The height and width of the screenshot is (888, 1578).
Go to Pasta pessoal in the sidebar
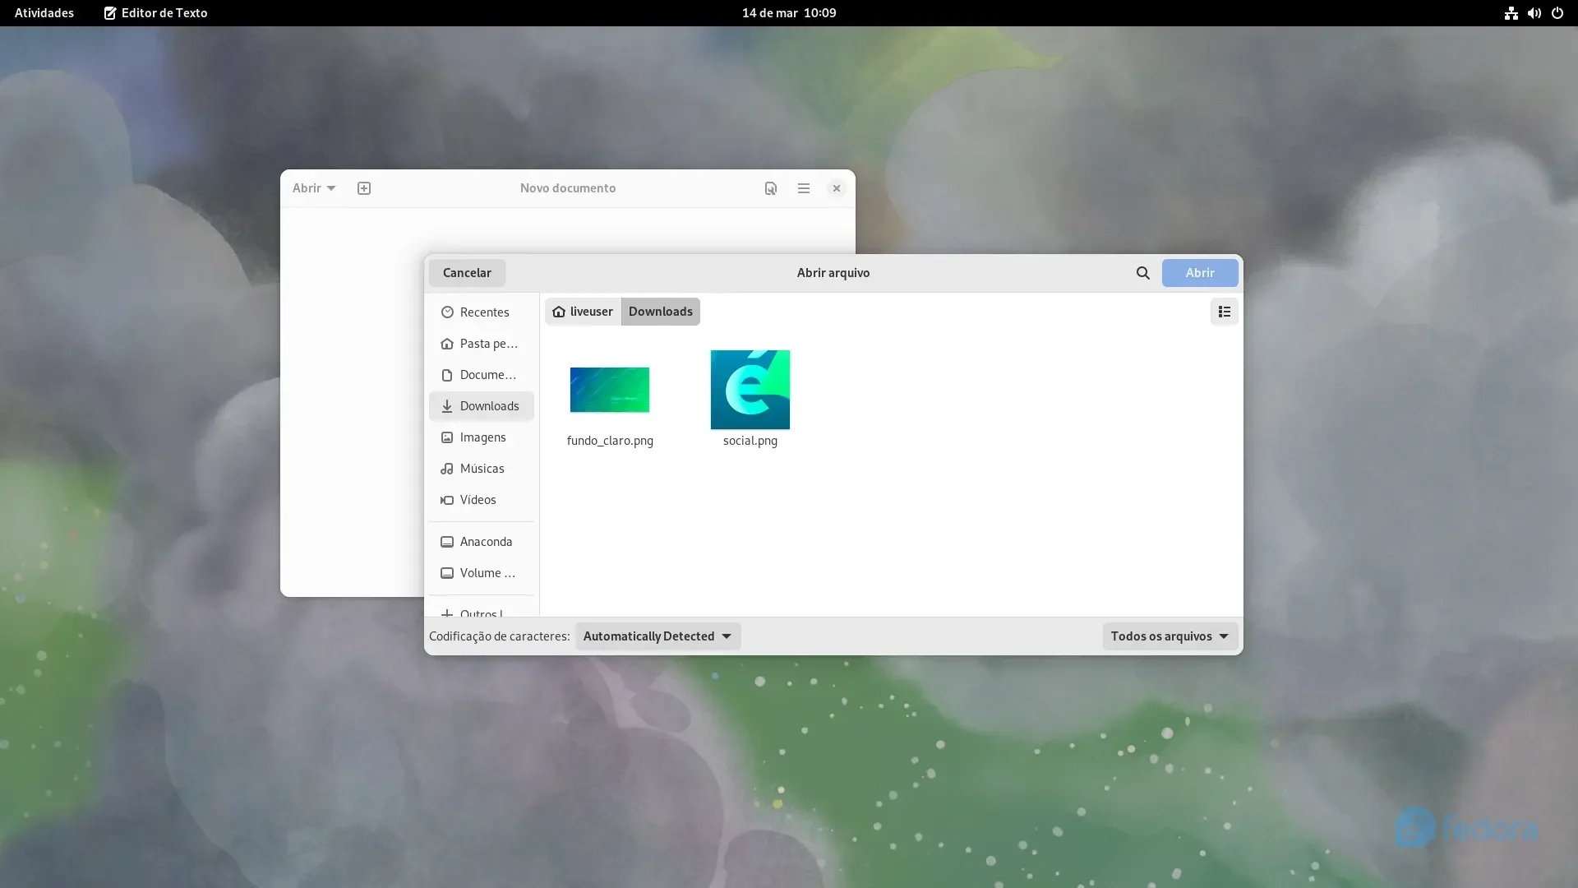482,344
